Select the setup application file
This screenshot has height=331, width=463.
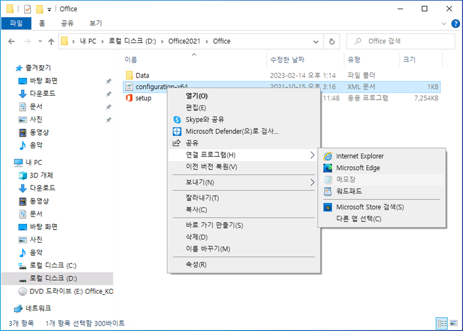pos(143,98)
